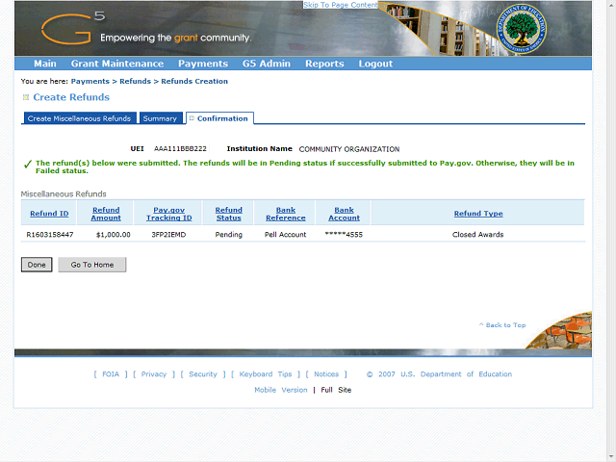Open the Reports menu
Image resolution: width=616 pixels, height=462 pixels.
pos(324,64)
